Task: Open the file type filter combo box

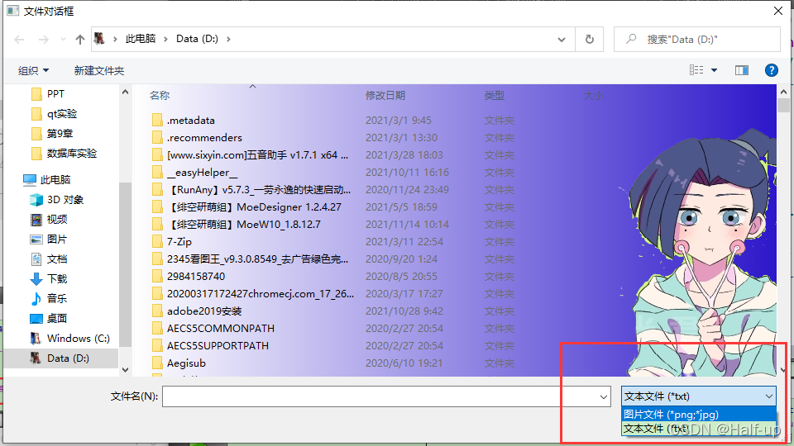Action: tap(699, 396)
